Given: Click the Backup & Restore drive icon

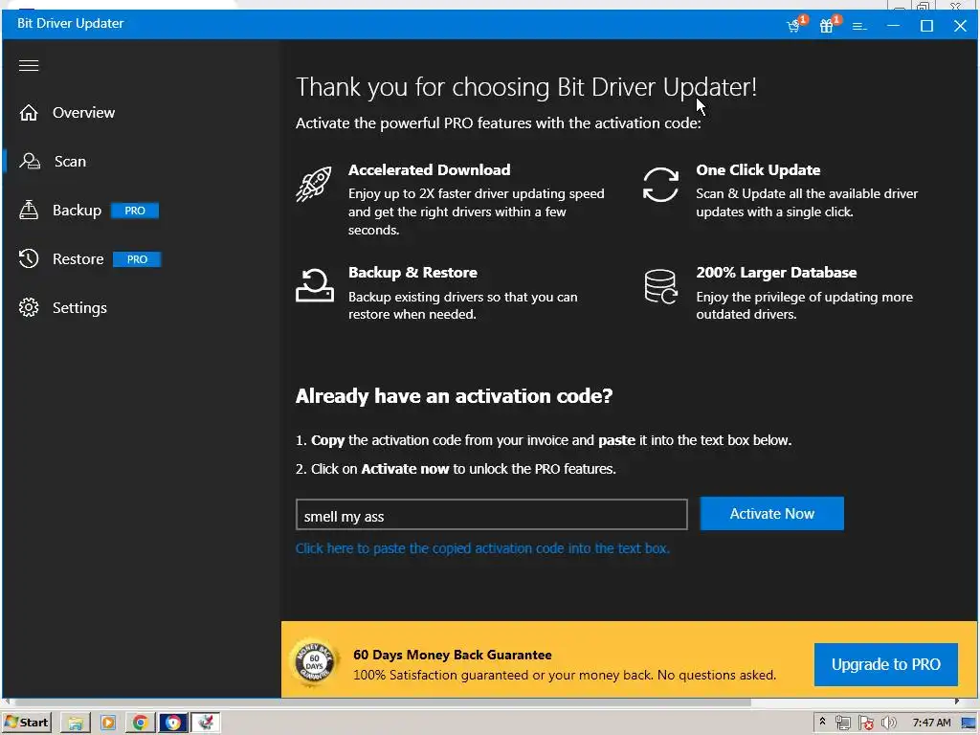Looking at the screenshot, I should [314, 285].
